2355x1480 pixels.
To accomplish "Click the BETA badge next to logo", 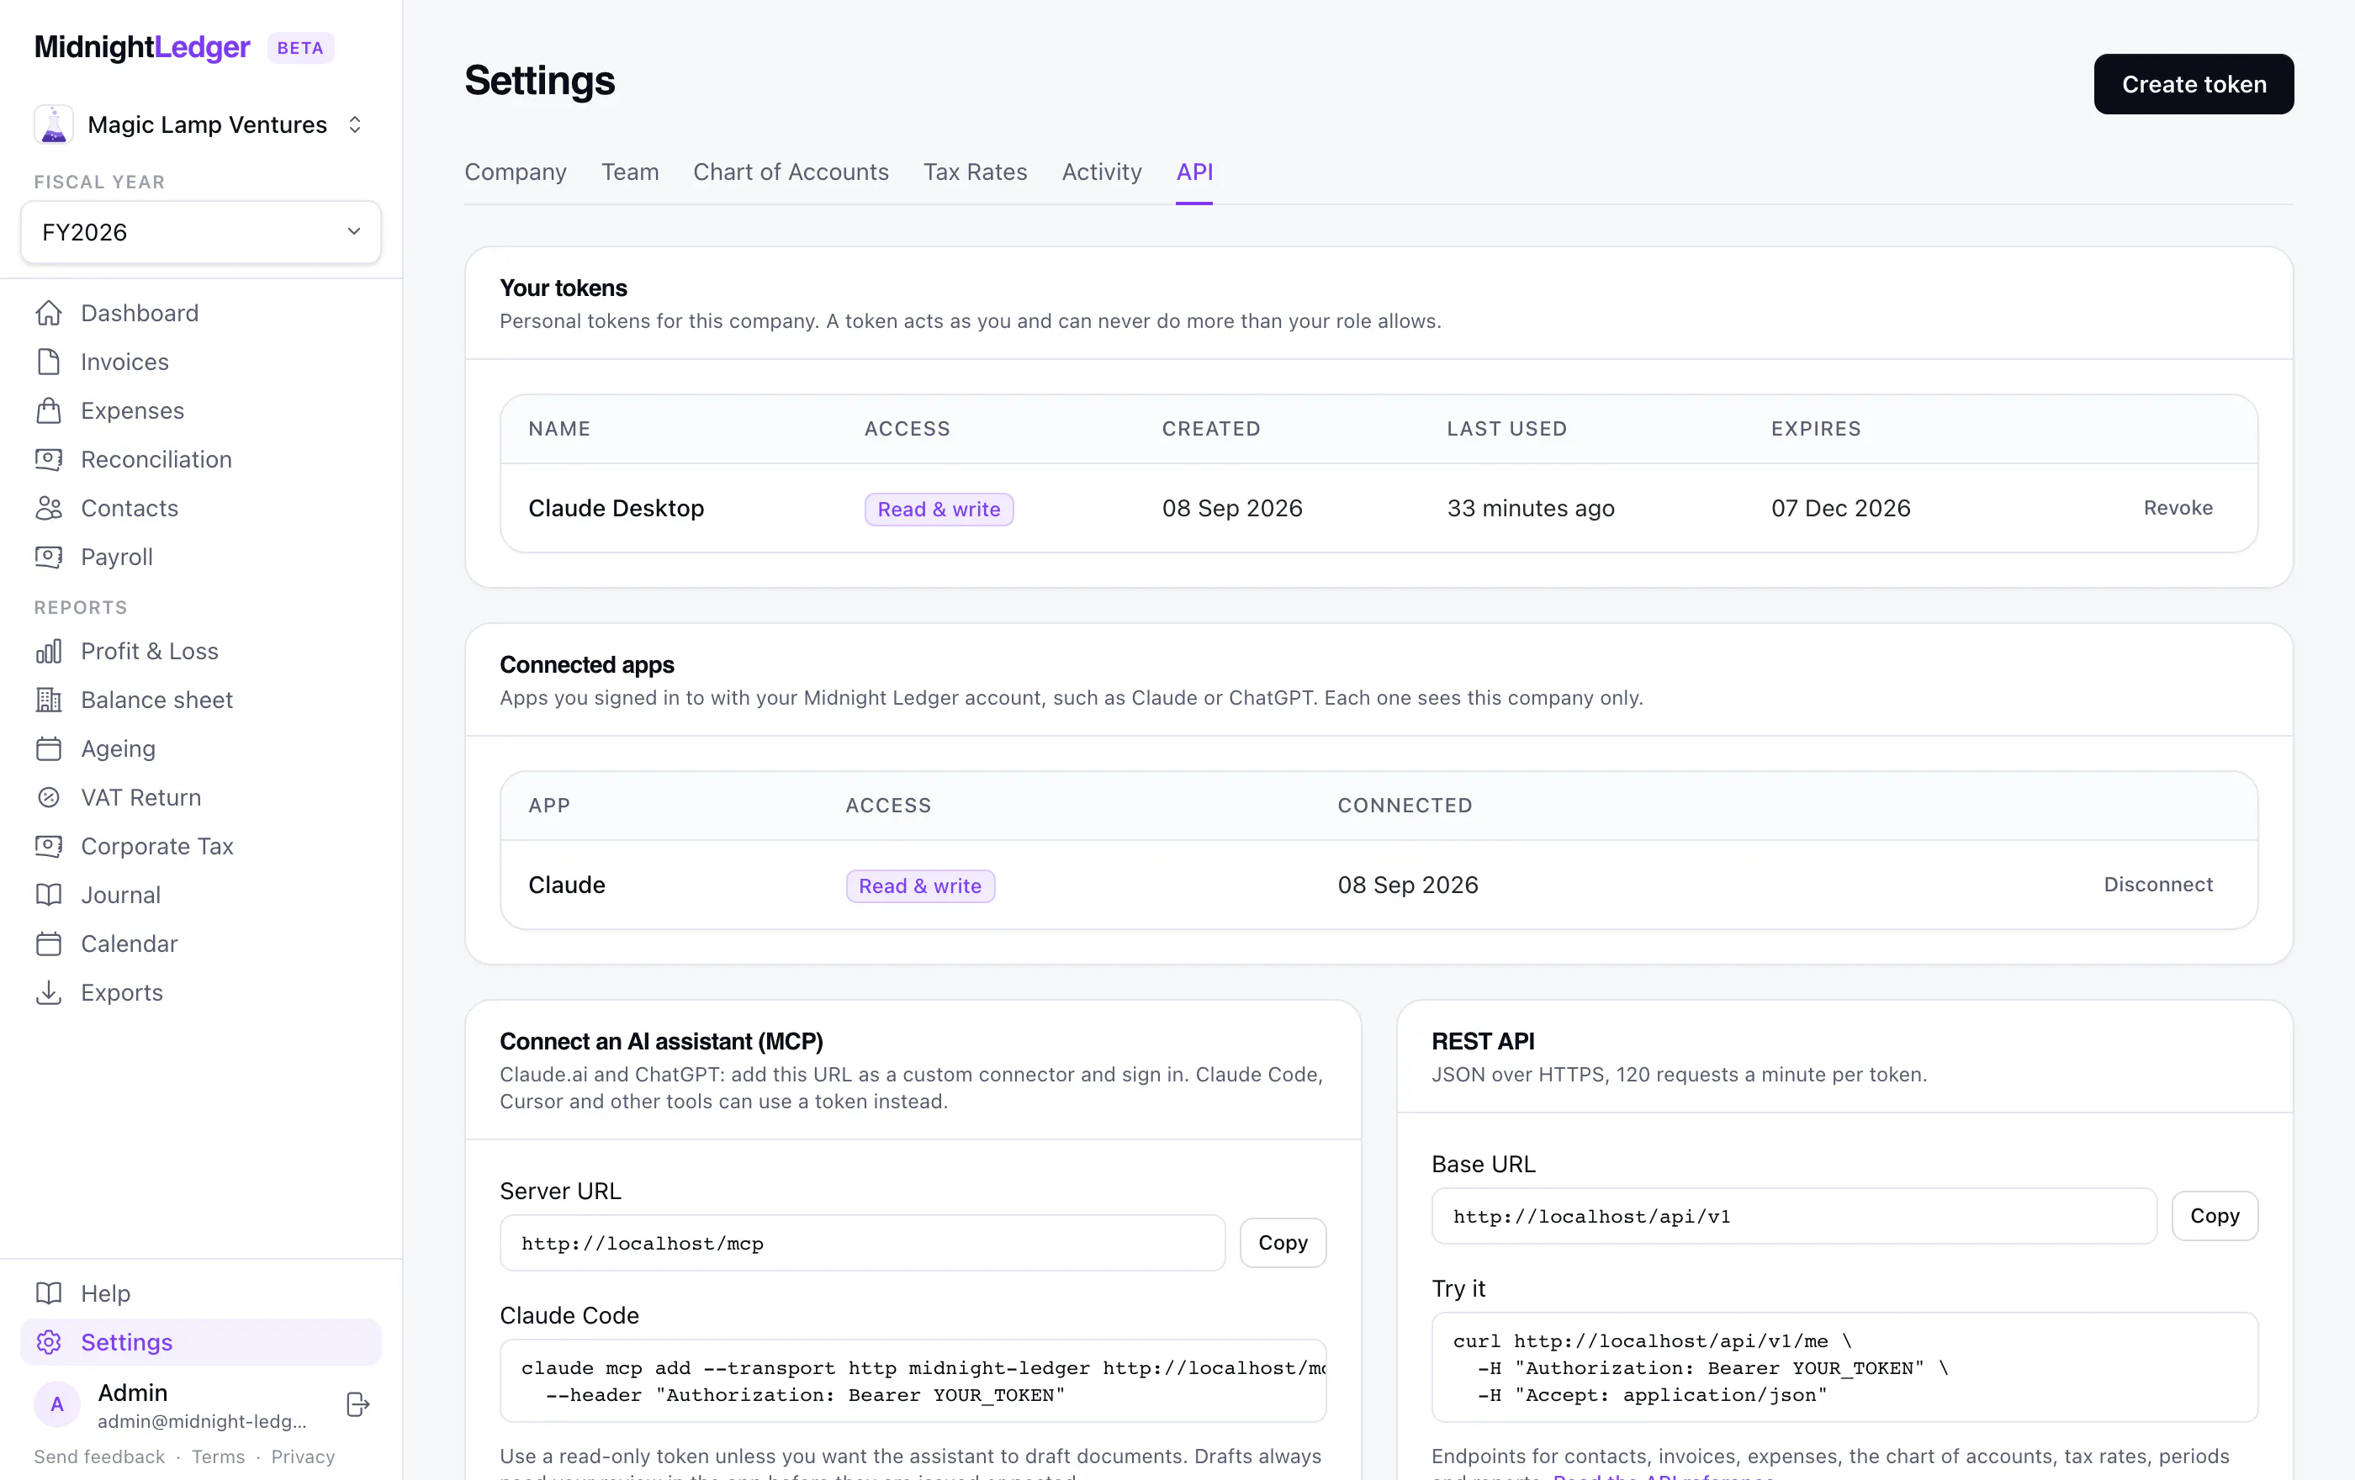I will pos(300,48).
